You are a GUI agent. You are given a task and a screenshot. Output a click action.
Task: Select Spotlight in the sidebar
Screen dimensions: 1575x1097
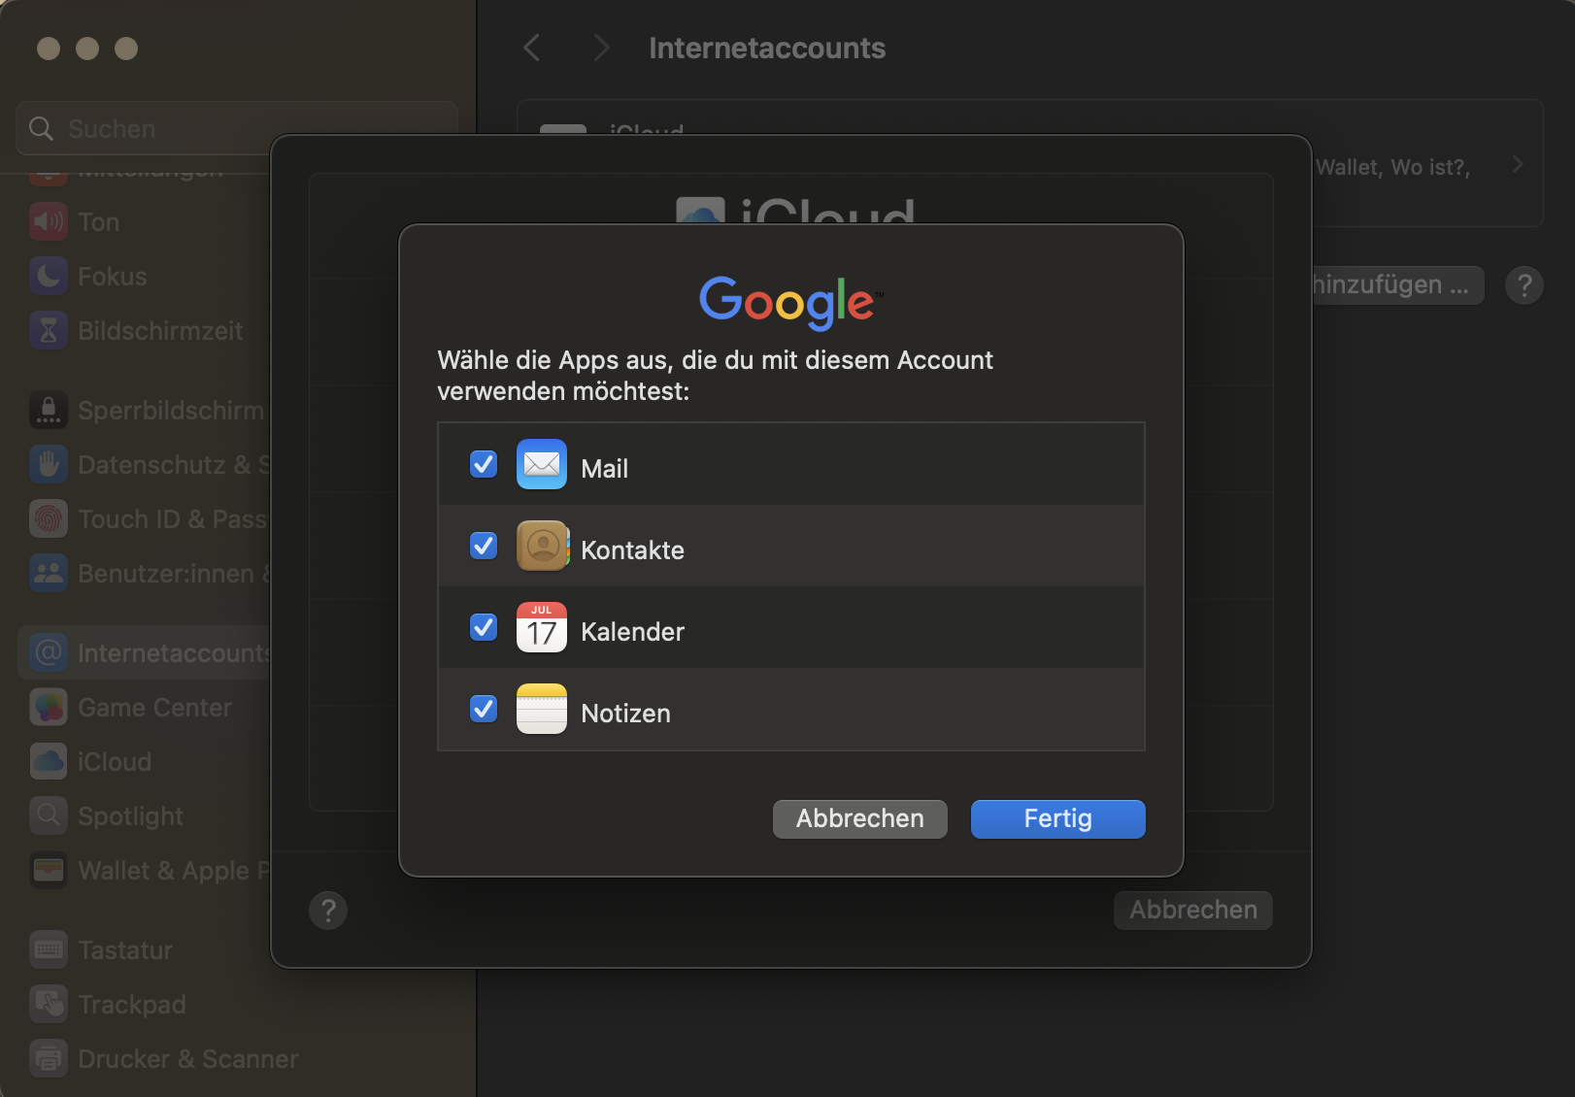point(48,815)
